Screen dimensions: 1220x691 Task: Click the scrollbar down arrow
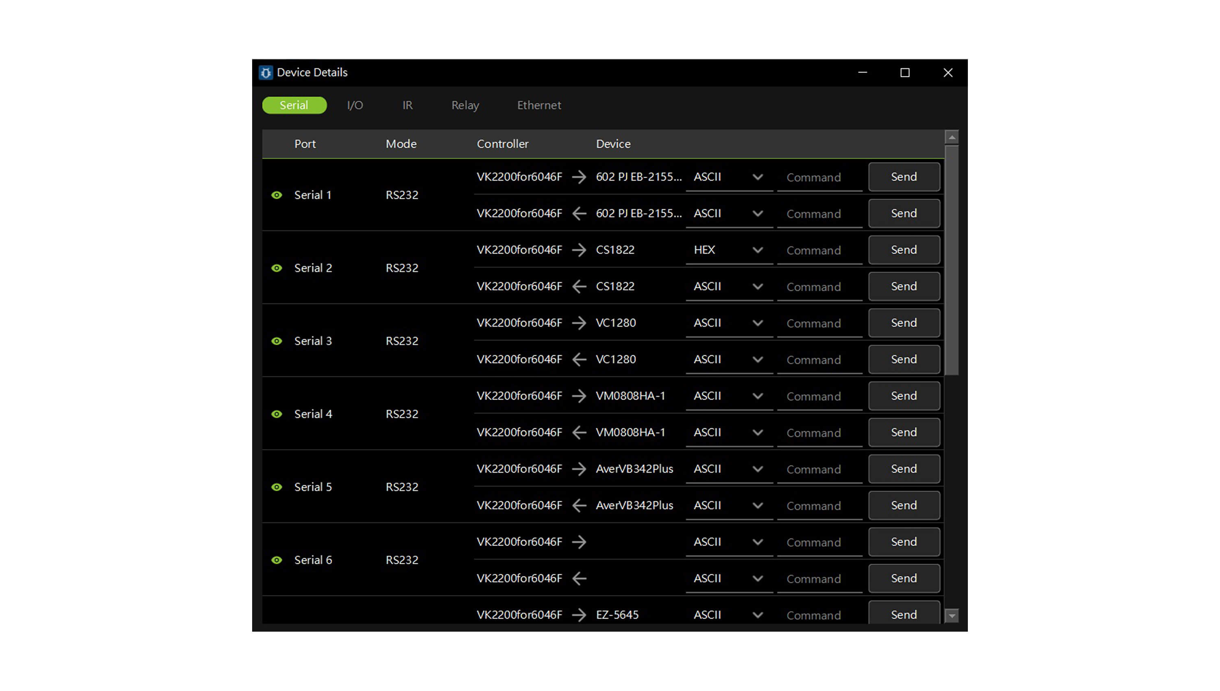tap(951, 616)
